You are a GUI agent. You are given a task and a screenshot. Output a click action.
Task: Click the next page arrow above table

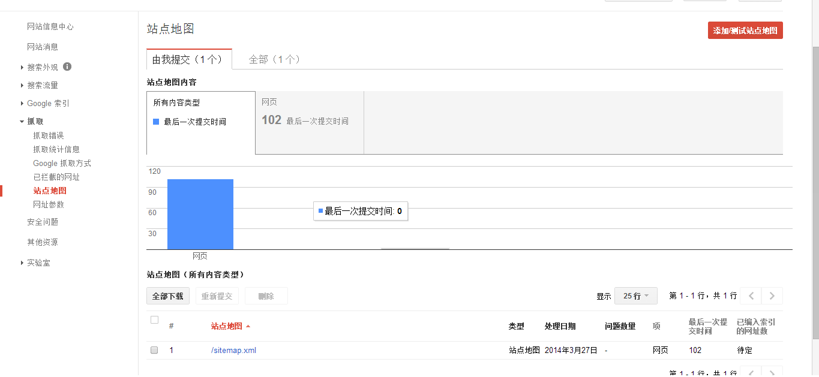[772, 295]
